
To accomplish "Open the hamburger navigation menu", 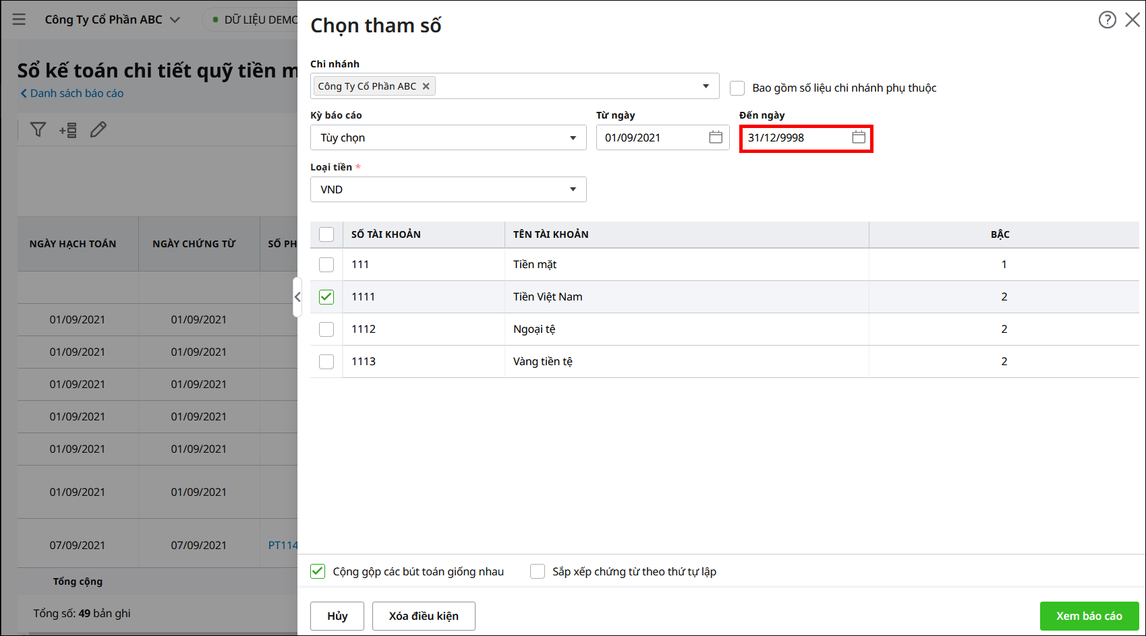I will 19,20.
